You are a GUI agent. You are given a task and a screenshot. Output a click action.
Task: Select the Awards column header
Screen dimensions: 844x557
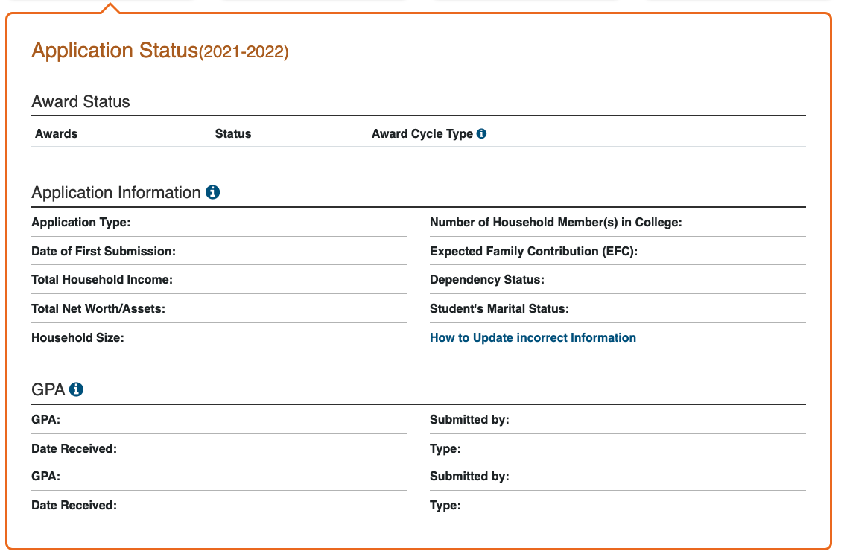click(x=56, y=133)
